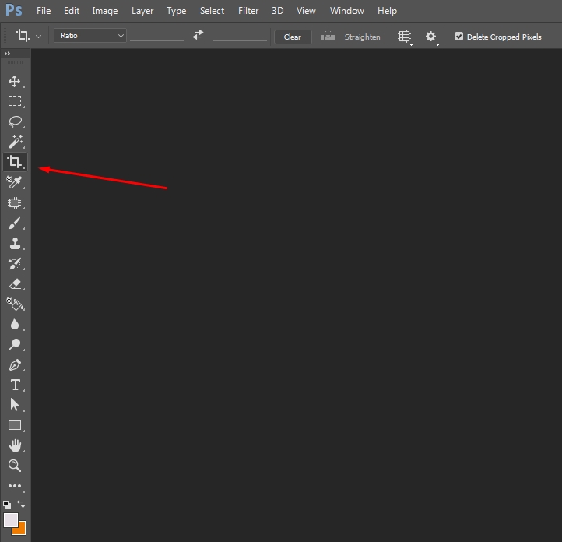Select the Pen tool

[x=15, y=365]
